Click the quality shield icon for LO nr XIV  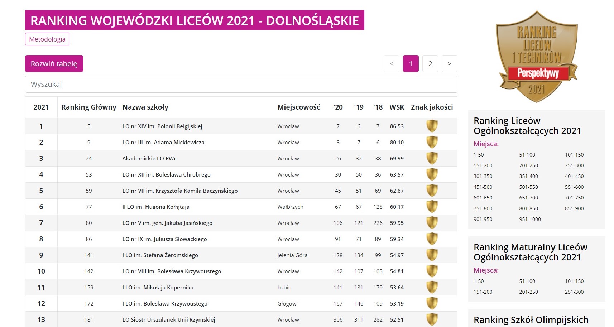pyautogui.click(x=432, y=126)
